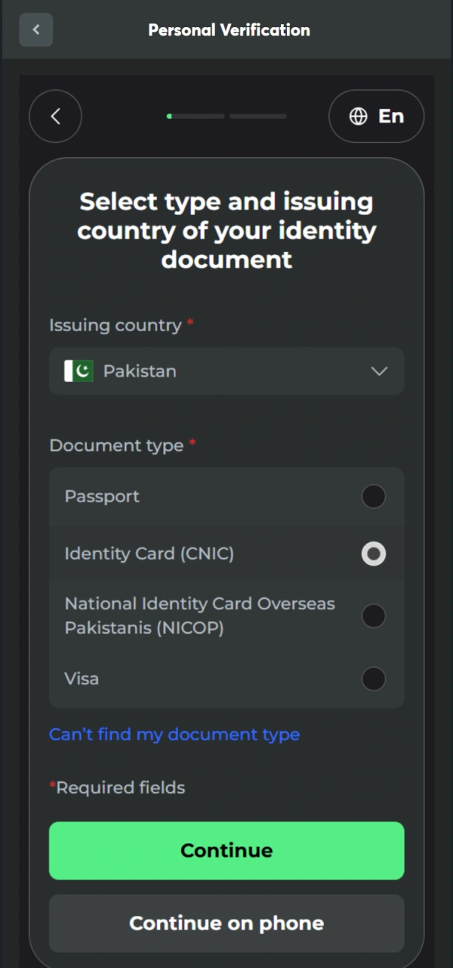Click the green progress indicator segment
Screen dimensions: 453x968
169,116
